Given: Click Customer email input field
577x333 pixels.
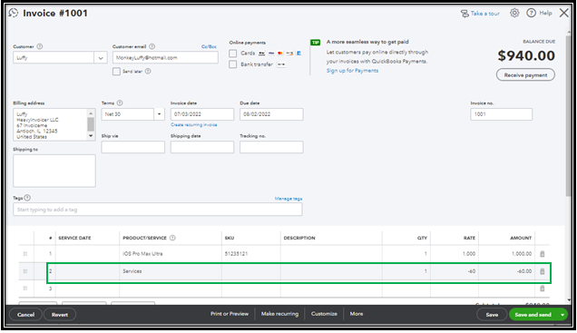Looking at the screenshot, I should coord(165,58).
